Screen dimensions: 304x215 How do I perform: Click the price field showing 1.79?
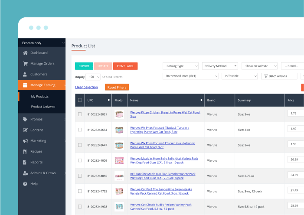pyautogui.click(x=296, y=114)
